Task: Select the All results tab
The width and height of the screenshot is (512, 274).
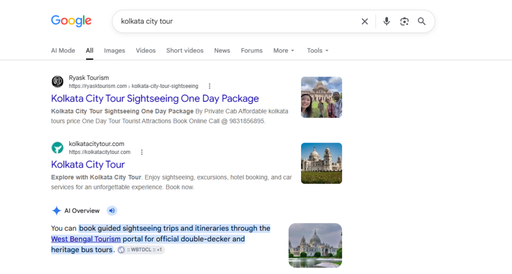Action: (x=89, y=50)
